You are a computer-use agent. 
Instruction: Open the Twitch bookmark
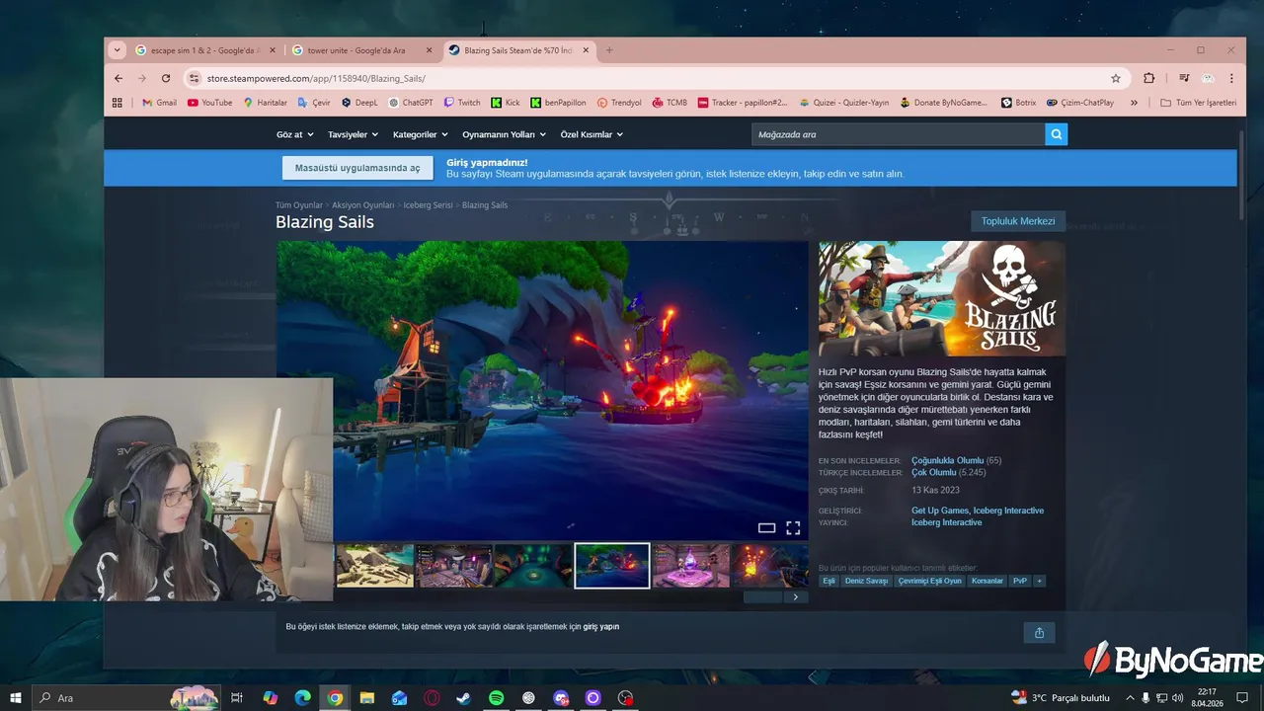(462, 103)
